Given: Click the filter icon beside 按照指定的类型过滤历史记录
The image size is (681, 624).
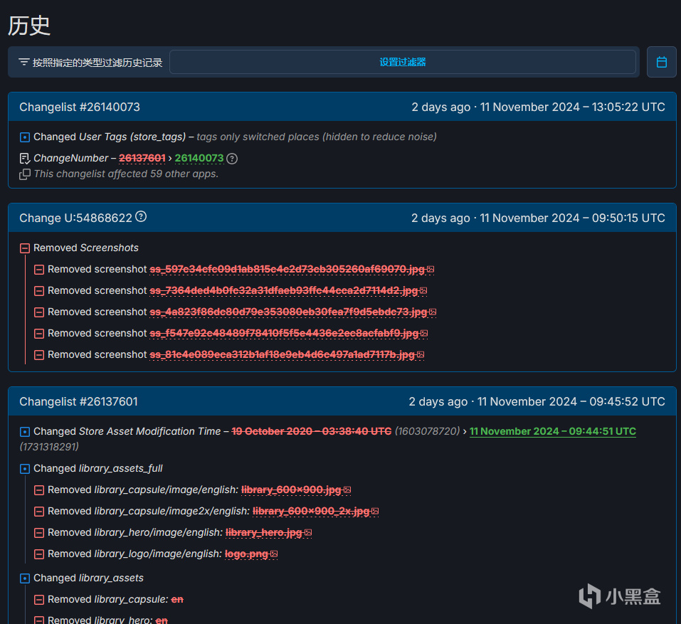Looking at the screenshot, I should click(x=24, y=62).
